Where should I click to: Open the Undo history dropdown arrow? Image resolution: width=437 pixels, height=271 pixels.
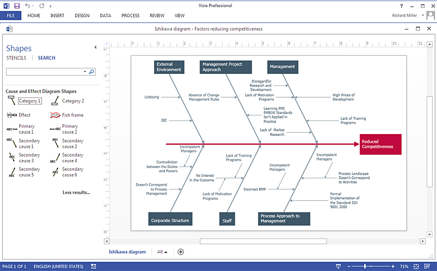tap(33, 6)
